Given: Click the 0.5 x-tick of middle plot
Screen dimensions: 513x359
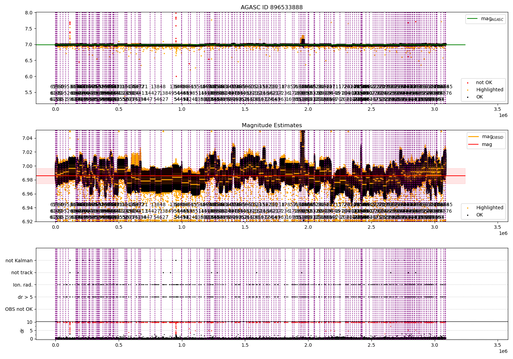Looking at the screenshot, I should click(x=119, y=228).
